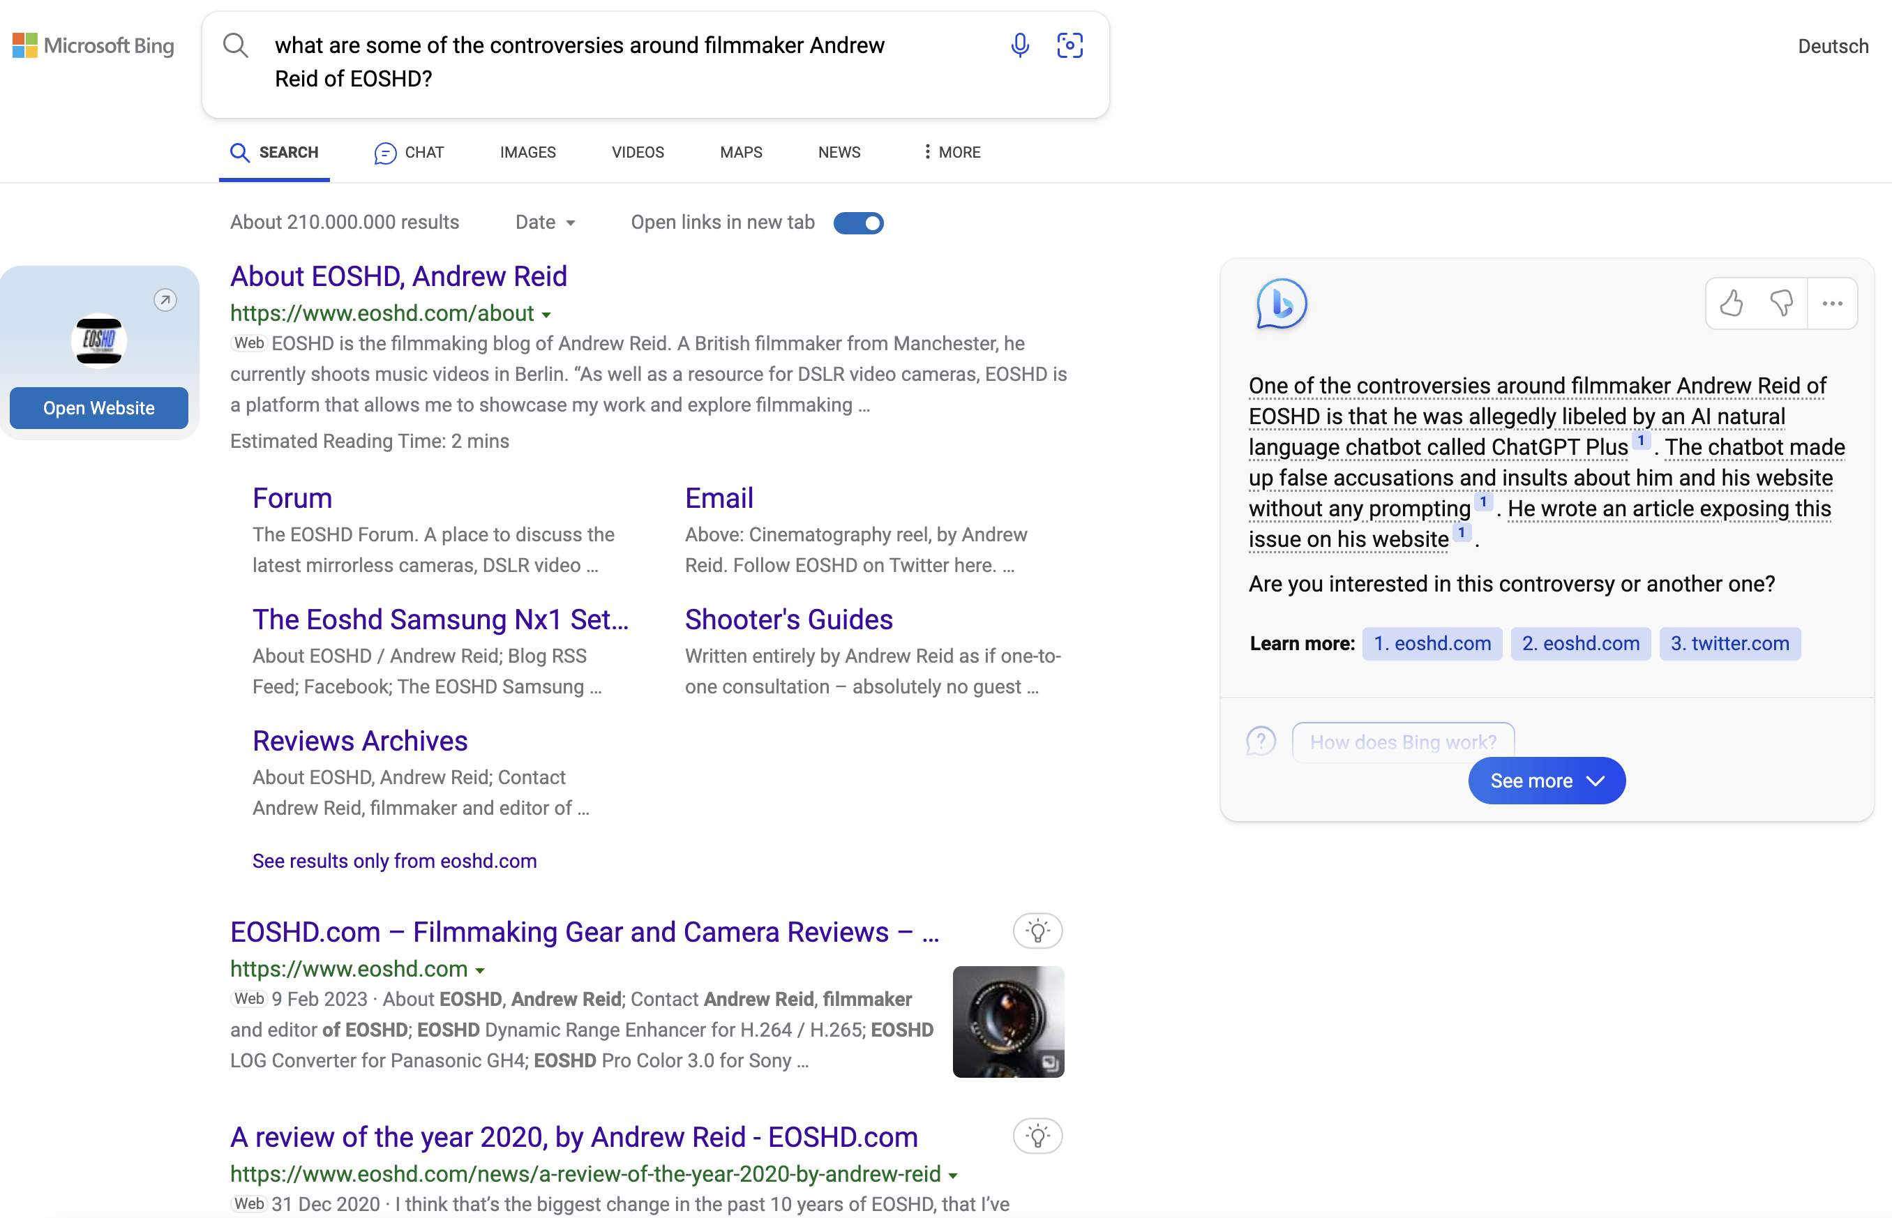Image resolution: width=1892 pixels, height=1218 pixels.
Task: Click citation 1 after issue on his website
Action: click(1462, 532)
